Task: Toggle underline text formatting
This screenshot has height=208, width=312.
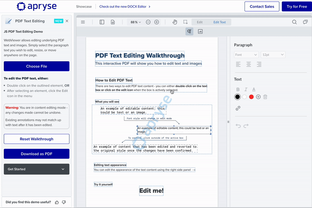Action: 254,89
